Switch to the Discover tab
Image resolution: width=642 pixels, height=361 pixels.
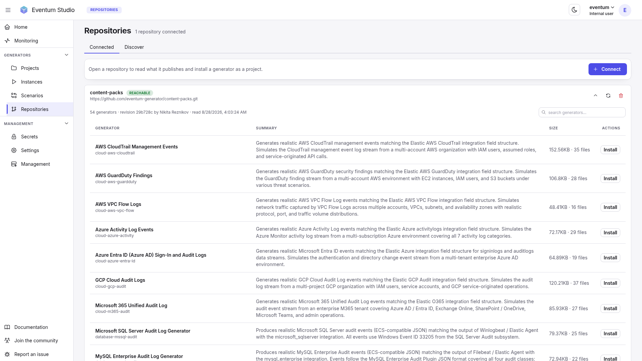coord(134,47)
